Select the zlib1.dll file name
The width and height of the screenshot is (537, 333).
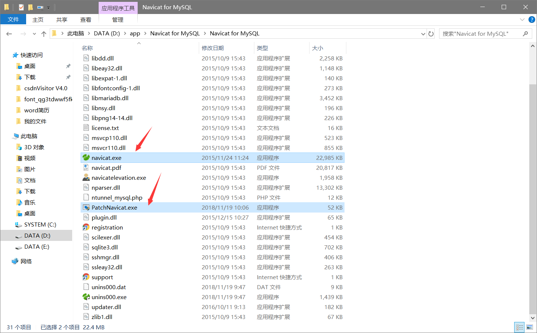pyautogui.click(x=102, y=317)
